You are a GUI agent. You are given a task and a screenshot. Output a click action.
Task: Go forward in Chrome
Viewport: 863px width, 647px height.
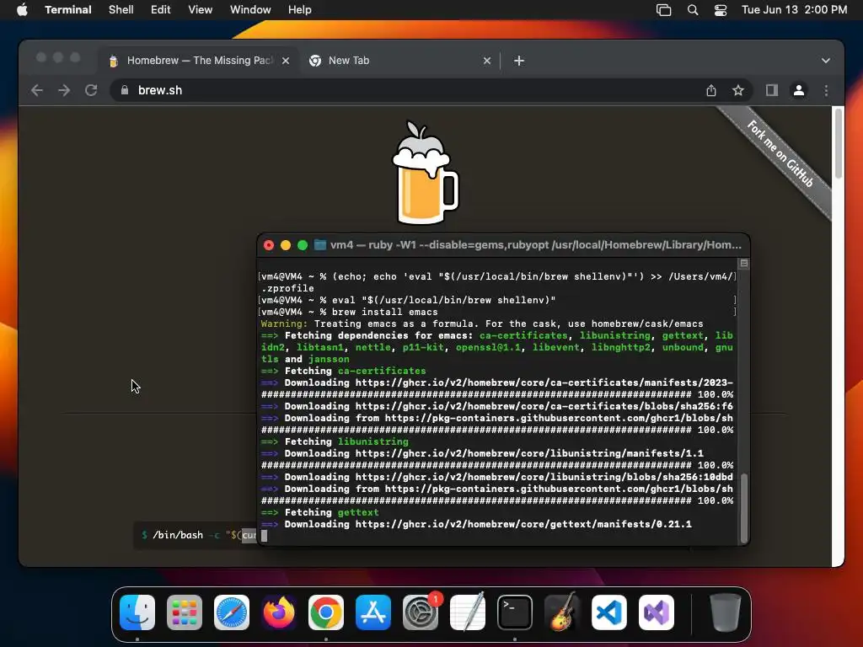64,90
